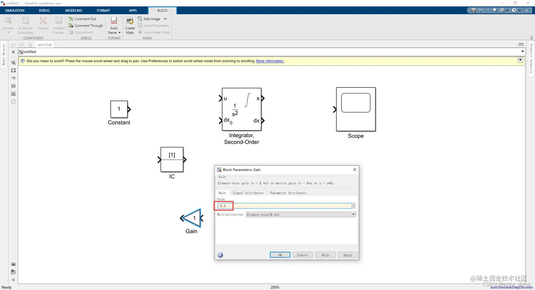Click Fit to View icon in palette
The image size is (535, 290).
[x=13, y=70]
